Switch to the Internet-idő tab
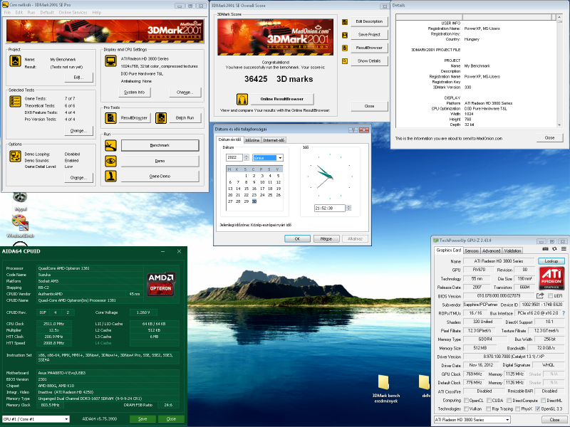 (x=274, y=140)
